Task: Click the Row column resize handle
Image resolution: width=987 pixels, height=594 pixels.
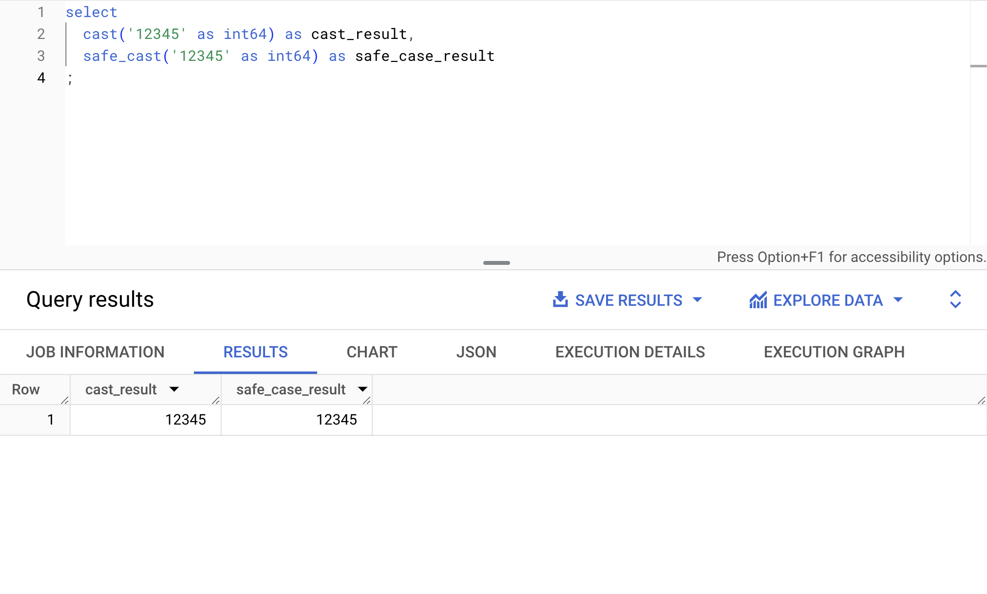Action: [65, 400]
